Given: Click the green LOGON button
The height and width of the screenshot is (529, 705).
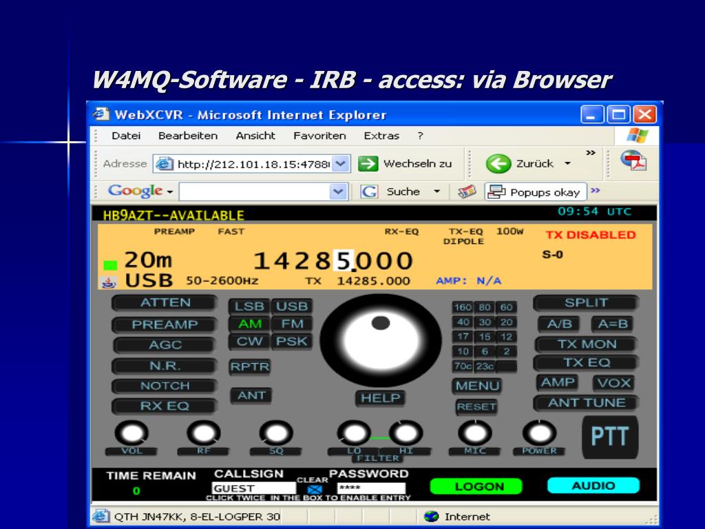Looking at the screenshot, I should 476,486.
